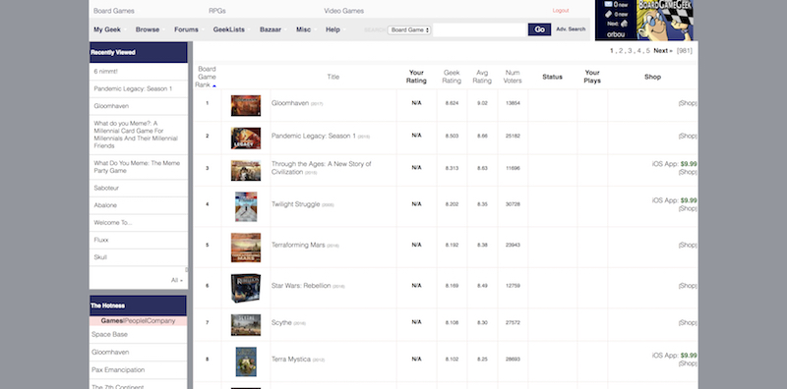Viewport: 787px width, 389px height.
Task: Jump to results page 2
Action: (621, 51)
